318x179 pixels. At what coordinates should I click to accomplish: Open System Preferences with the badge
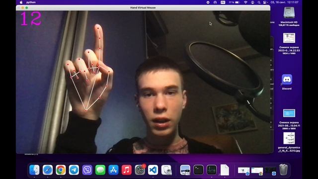point(140,170)
